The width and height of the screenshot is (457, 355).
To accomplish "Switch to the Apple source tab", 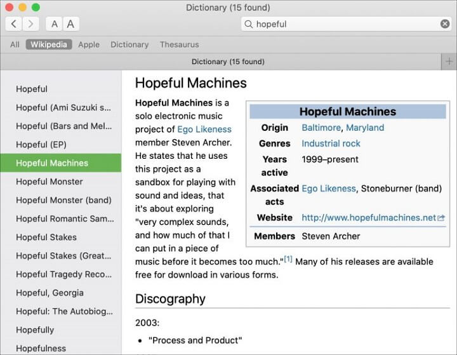I will tap(89, 44).
